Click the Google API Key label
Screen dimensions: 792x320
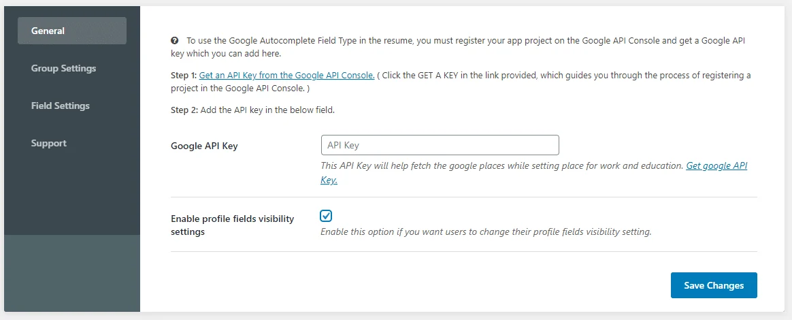(204, 146)
